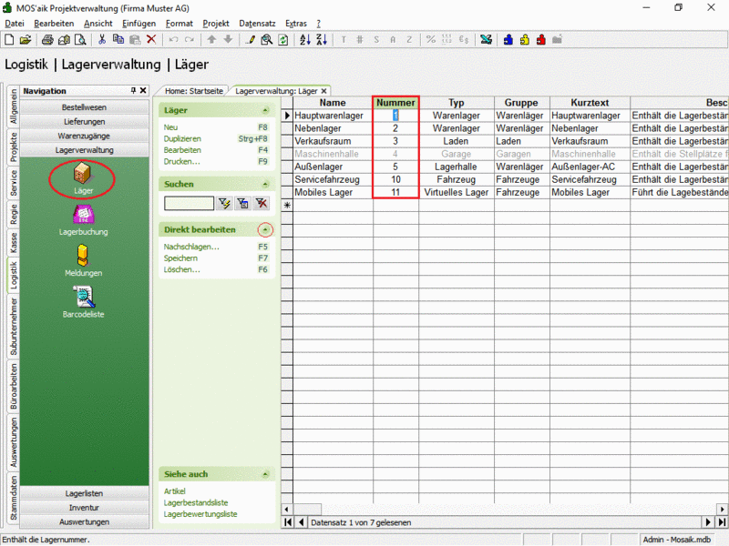Screen dimensions: 729x546
Task: Click the Lagerbewertungsliste link
Action: click(200, 514)
